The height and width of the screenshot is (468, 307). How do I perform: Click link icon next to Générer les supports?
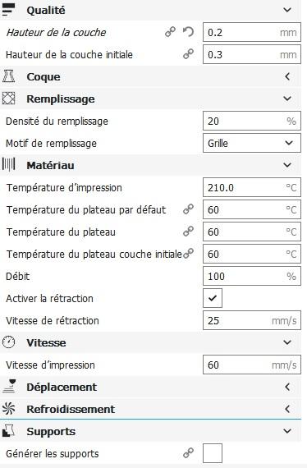click(188, 452)
